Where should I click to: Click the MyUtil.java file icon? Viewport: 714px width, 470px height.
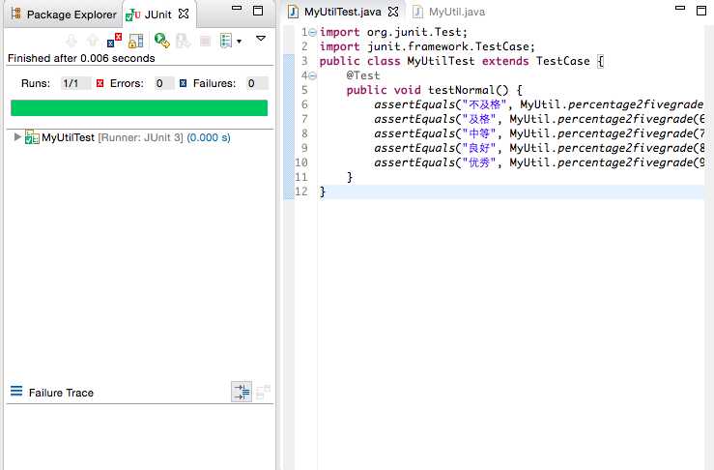tap(417, 12)
